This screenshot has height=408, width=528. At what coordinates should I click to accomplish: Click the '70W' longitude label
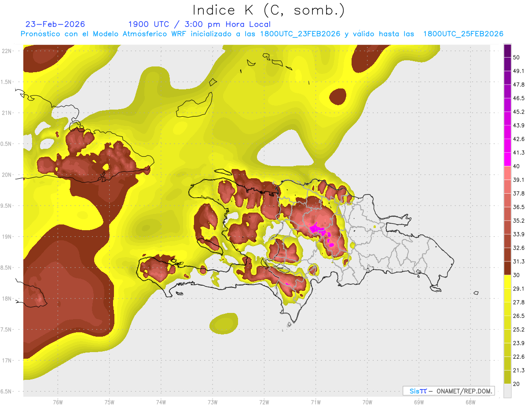pyautogui.click(x=367, y=402)
